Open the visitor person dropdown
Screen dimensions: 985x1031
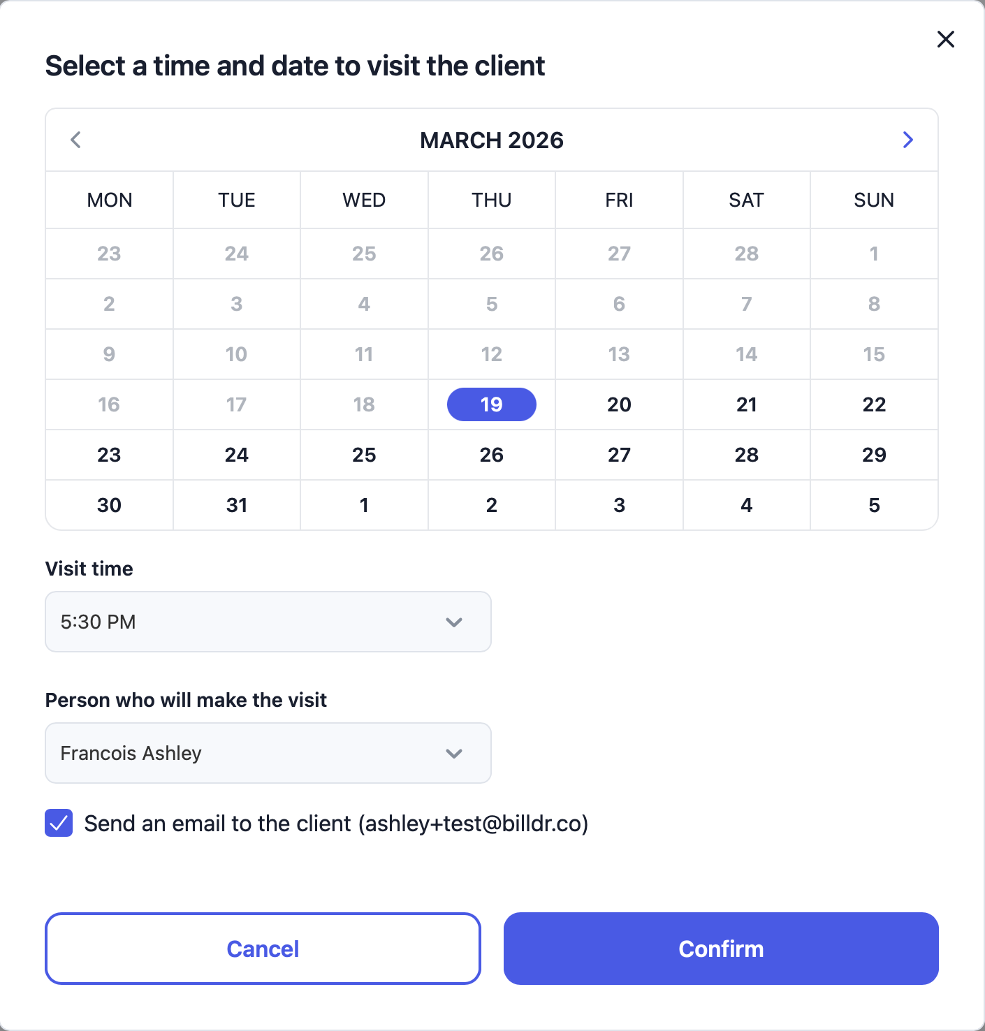pyautogui.click(x=268, y=753)
